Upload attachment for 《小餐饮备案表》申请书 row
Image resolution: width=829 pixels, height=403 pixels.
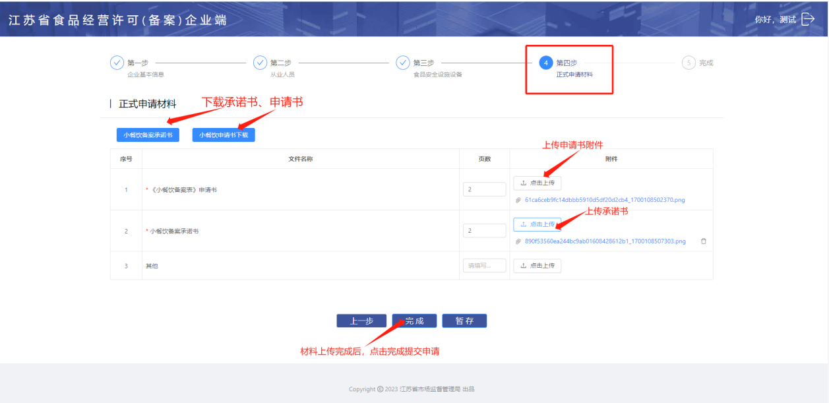537,183
